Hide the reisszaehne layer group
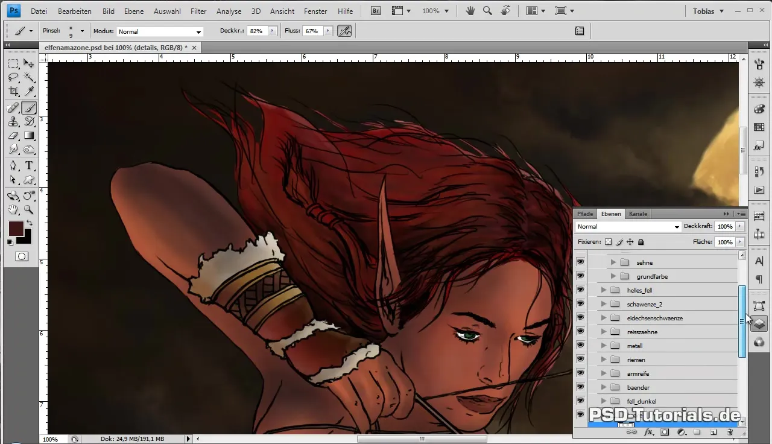The image size is (772, 444). click(x=581, y=332)
